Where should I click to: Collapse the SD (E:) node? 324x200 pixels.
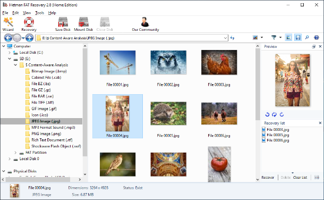tap(10, 59)
